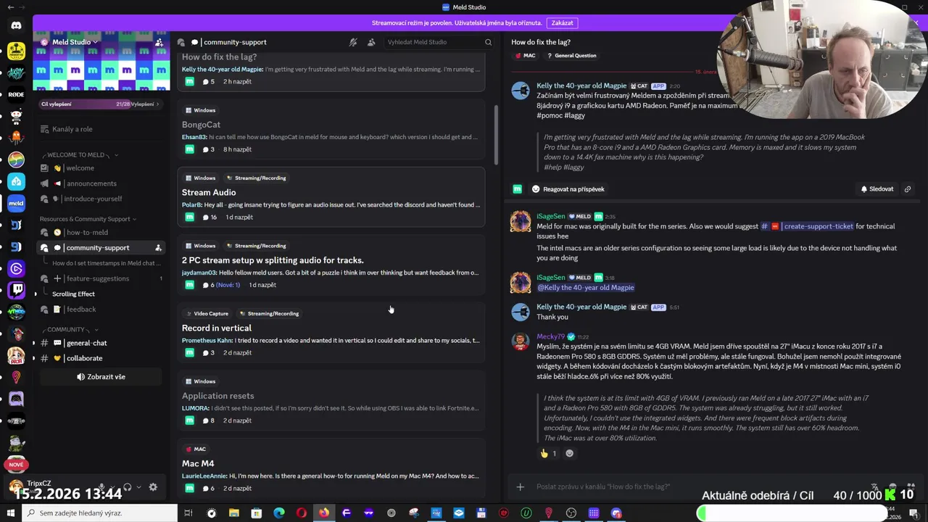This screenshot has width=928, height=522.
Task: Click Zobrazit vše button
Action: tap(101, 377)
